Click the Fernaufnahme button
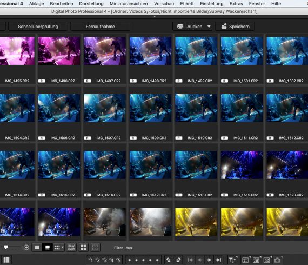Image resolution: width=308 pixels, height=265 pixels. tap(100, 27)
